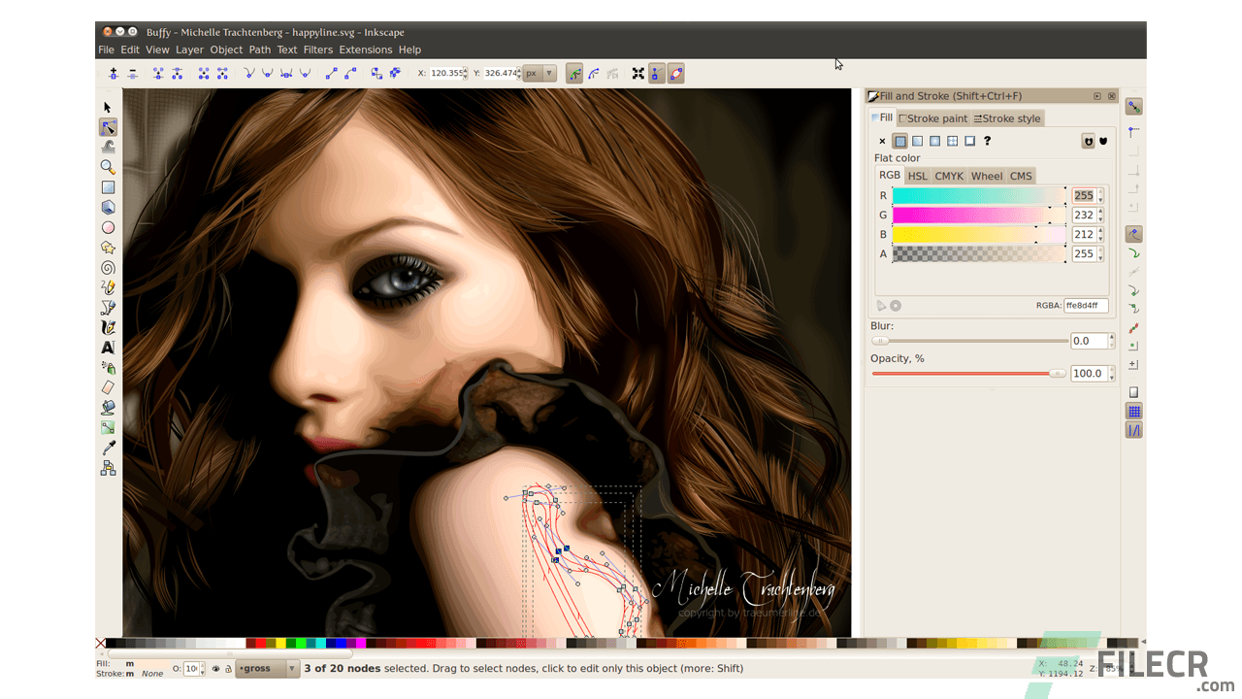Select the Ellipse tool

pyautogui.click(x=108, y=227)
